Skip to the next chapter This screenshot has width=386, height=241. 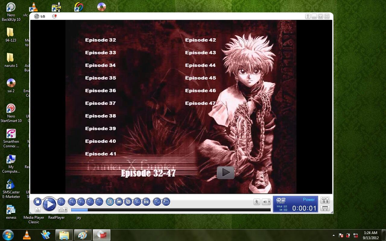(x=81, y=202)
